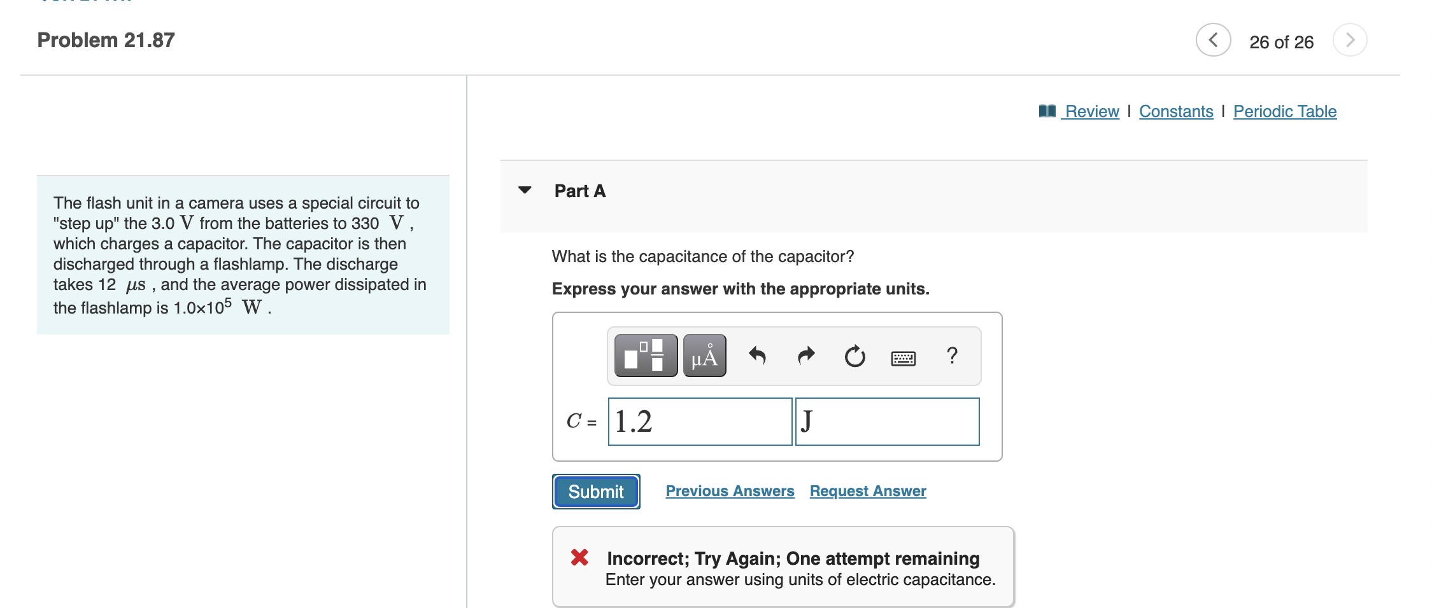
Task: Click the undo arrow icon
Action: tap(757, 356)
